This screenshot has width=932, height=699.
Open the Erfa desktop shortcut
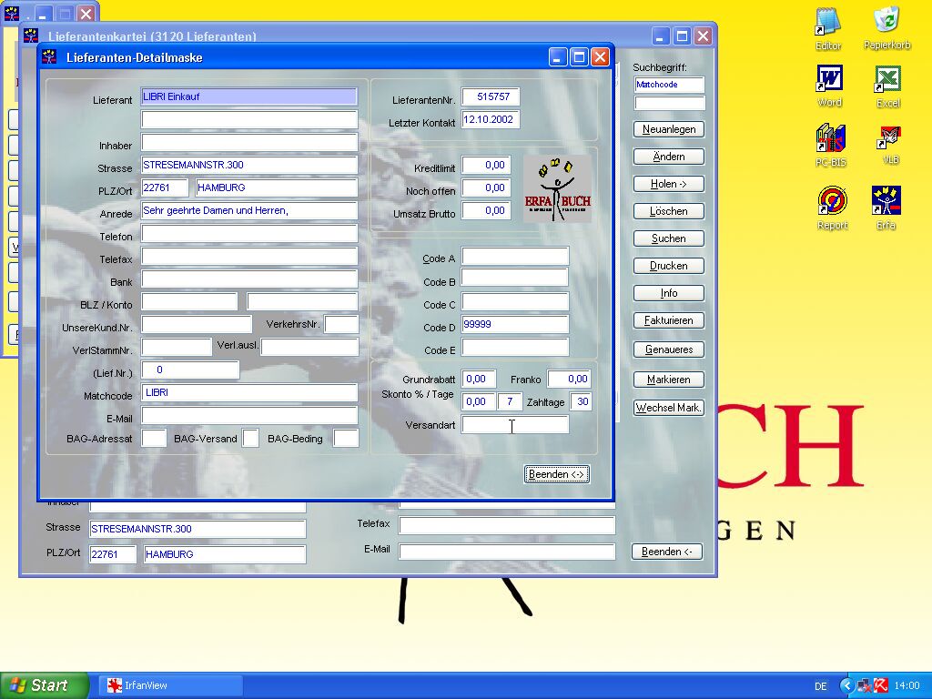tap(886, 208)
